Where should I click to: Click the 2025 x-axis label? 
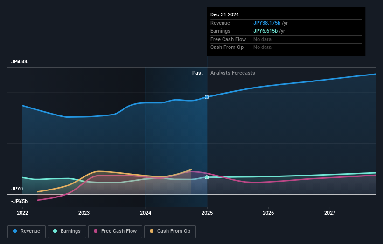[207, 213]
